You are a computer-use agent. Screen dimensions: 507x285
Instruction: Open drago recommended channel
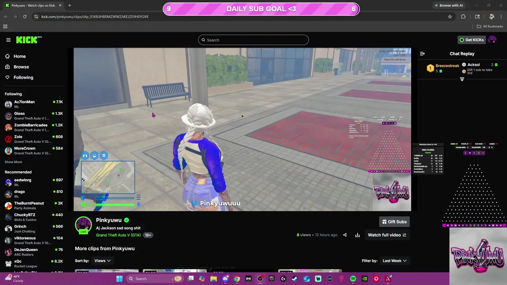click(x=34, y=194)
